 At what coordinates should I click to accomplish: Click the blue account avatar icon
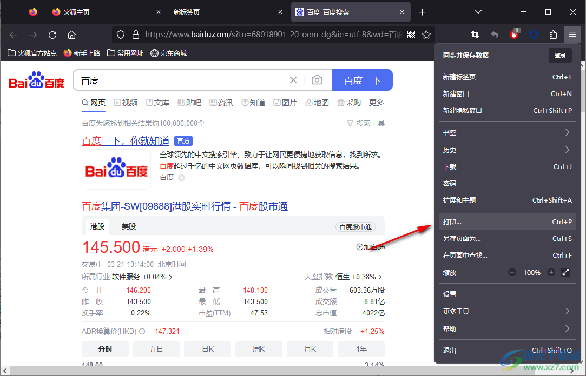[x=534, y=35]
